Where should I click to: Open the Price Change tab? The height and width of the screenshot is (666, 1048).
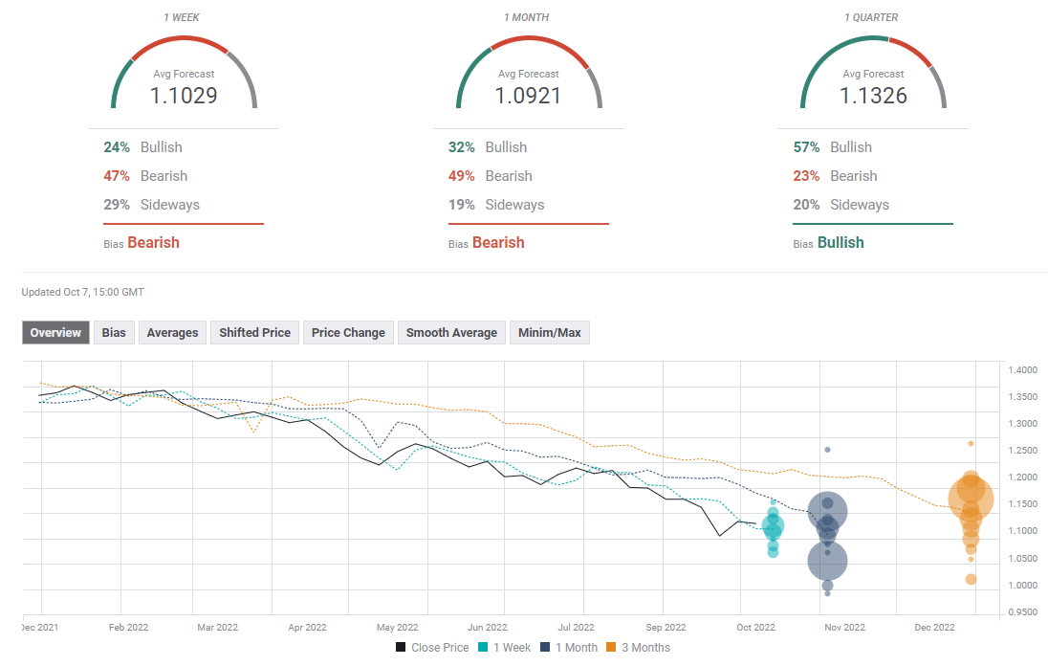point(348,332)
